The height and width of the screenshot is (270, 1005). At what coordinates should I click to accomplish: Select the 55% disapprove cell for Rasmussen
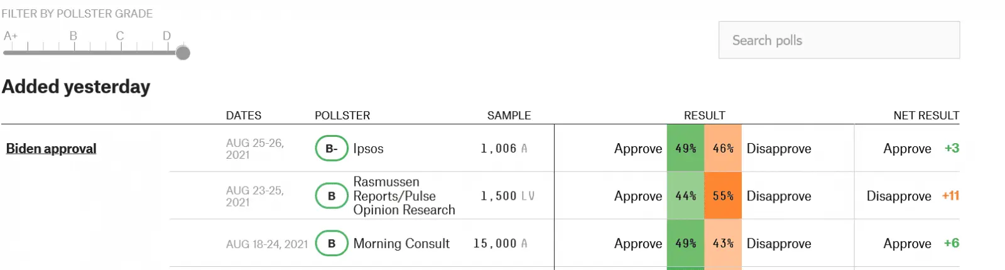coord(723,196)
